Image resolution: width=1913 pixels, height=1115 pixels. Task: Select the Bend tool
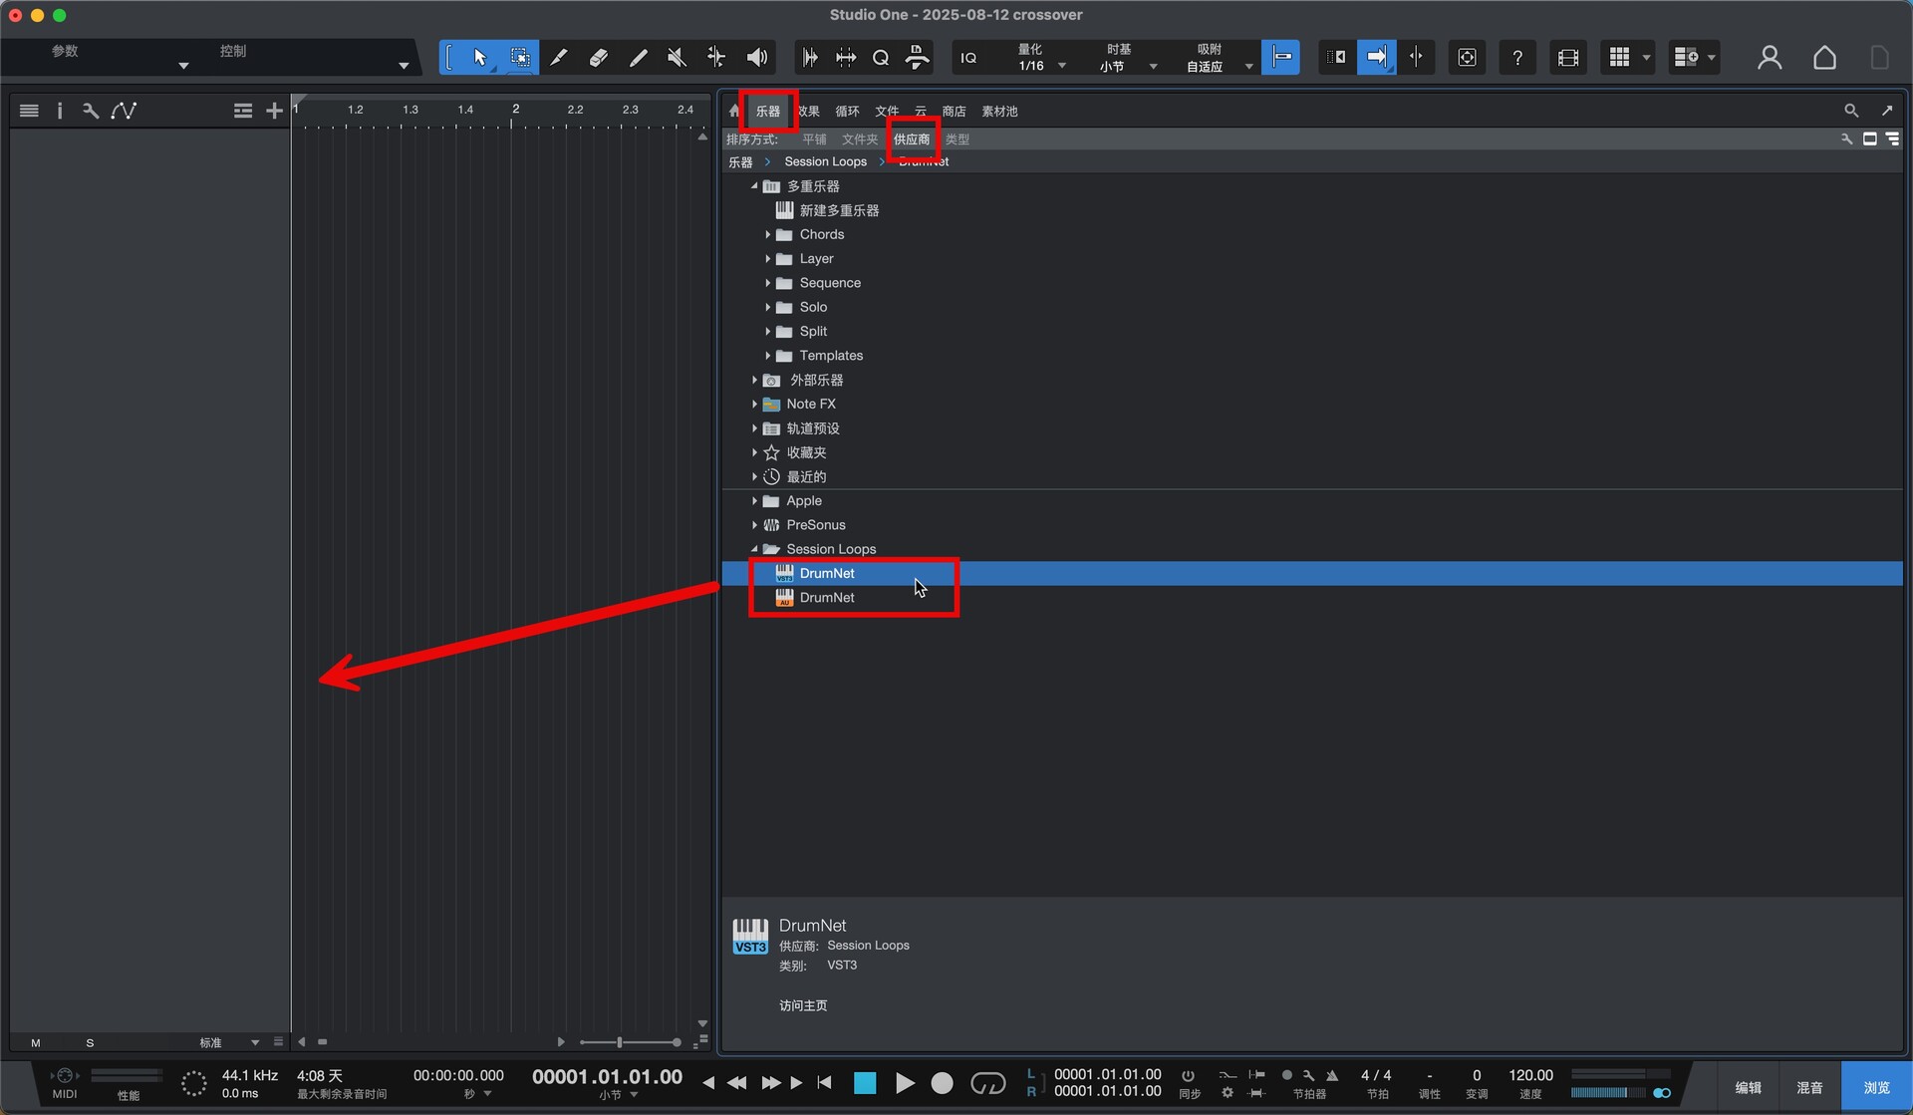point(716,58)
